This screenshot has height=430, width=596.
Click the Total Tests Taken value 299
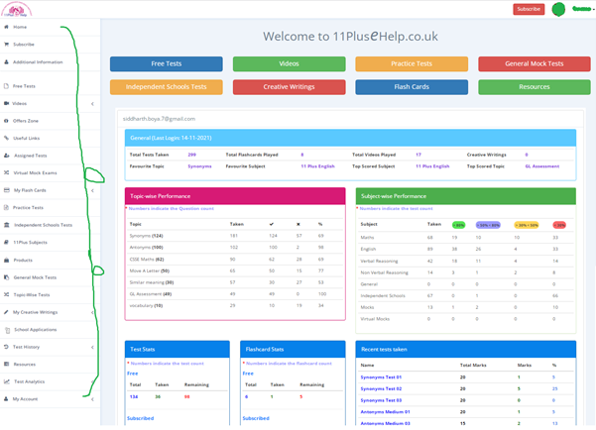point(192,155)
